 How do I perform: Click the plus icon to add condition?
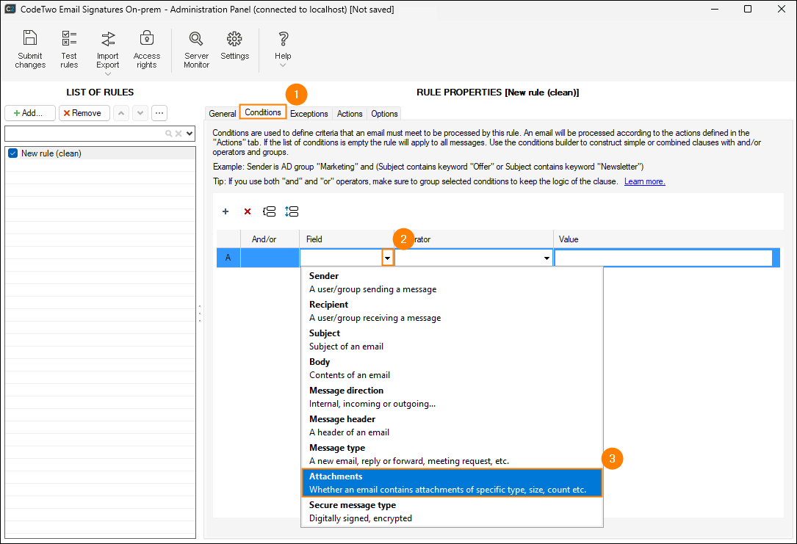click(226, 211)
